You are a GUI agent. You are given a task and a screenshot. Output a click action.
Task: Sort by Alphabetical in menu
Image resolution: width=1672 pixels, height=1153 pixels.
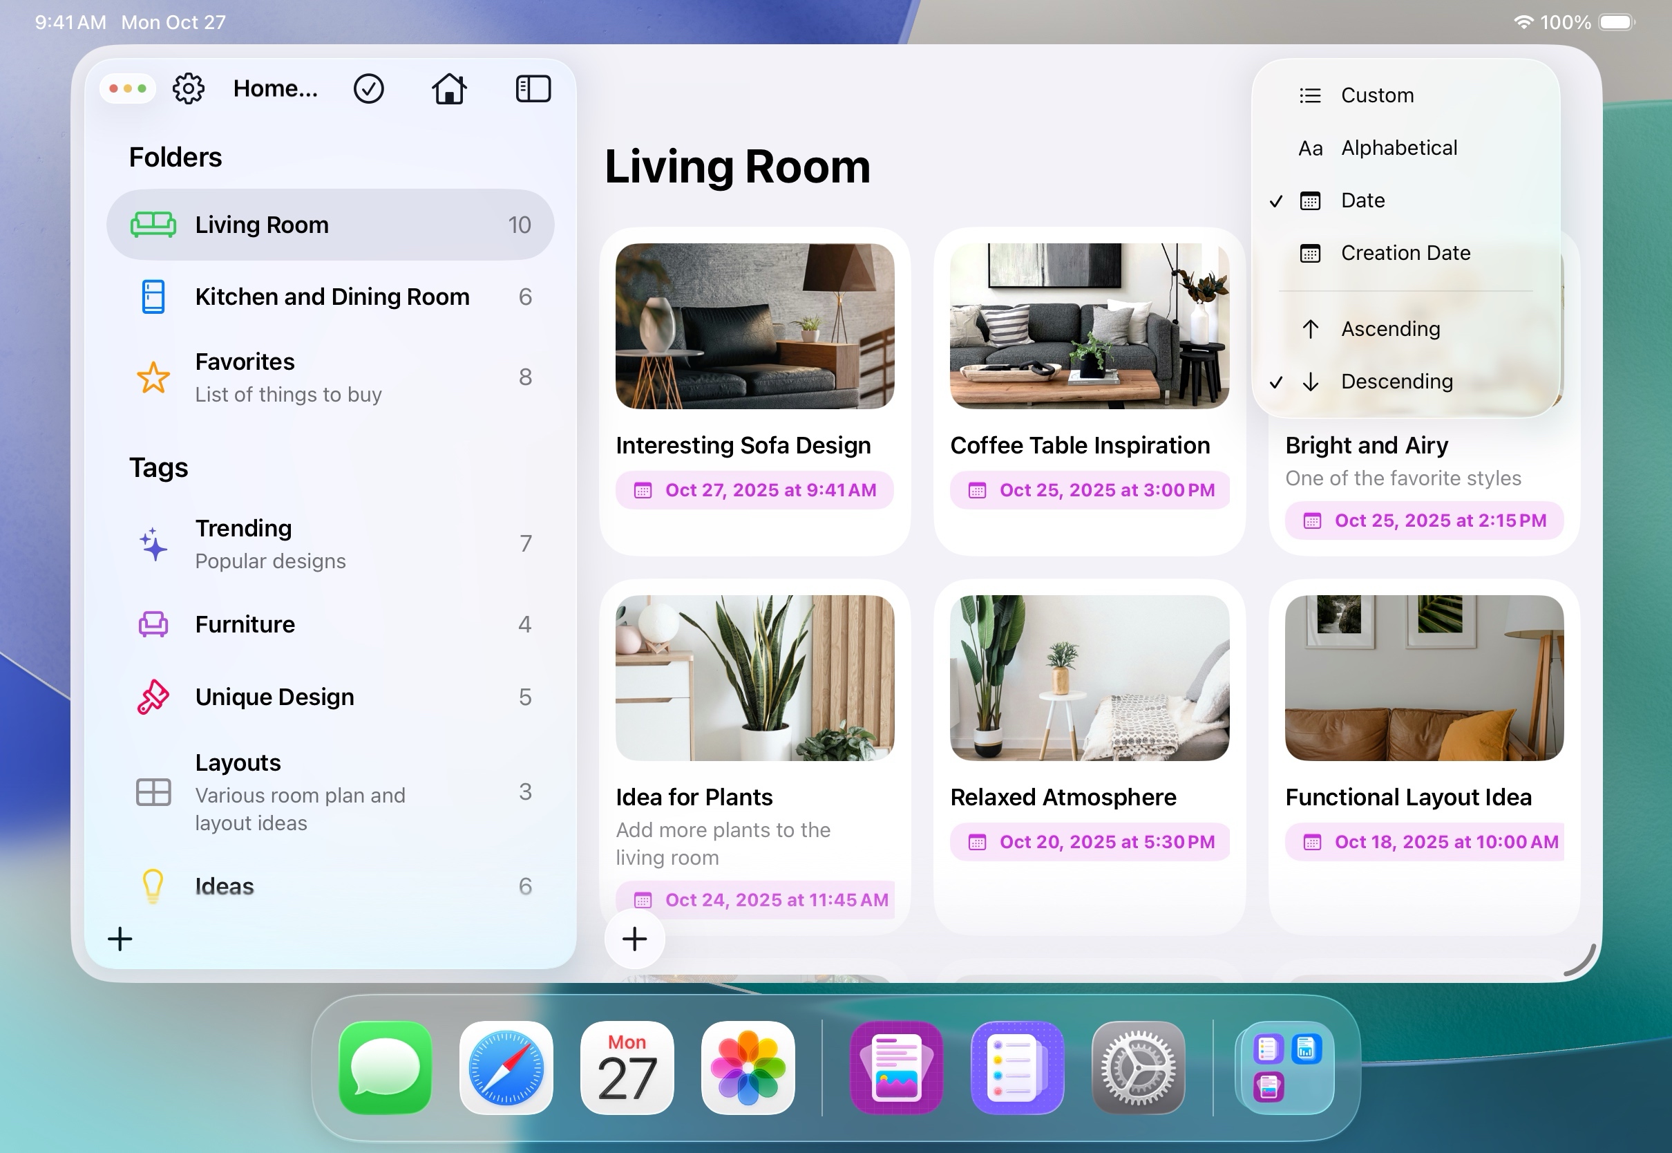pyautogui.click(x=1398, y=148)
